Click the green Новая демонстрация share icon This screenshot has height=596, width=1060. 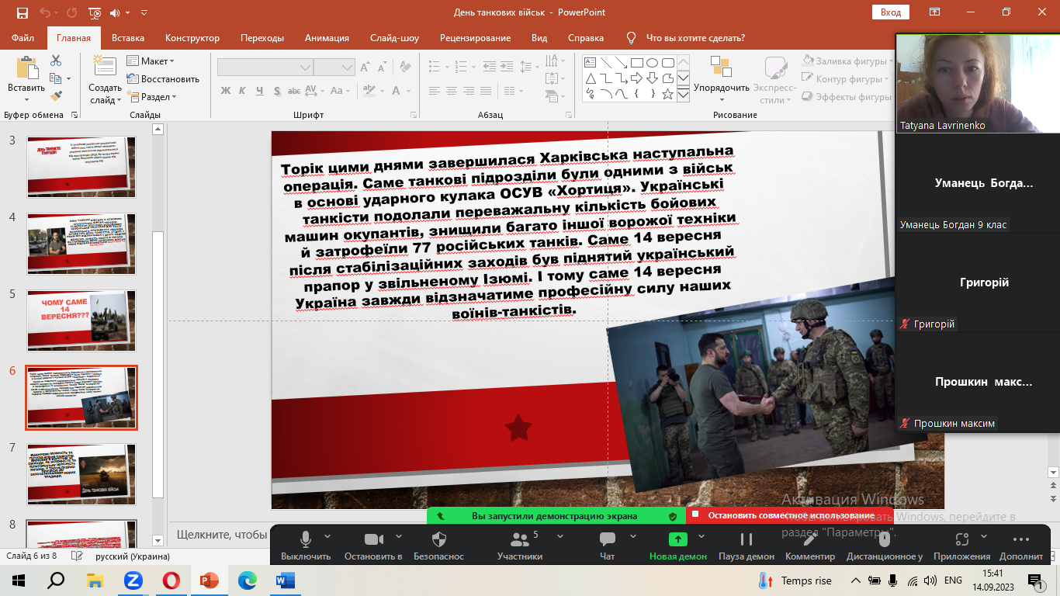point(678,539)
